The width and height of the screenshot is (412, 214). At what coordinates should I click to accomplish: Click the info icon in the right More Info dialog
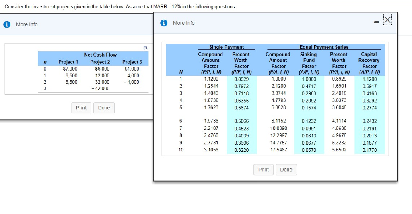click(x=164, y=23)
